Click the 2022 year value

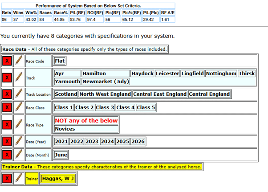[x=77, y=141]
